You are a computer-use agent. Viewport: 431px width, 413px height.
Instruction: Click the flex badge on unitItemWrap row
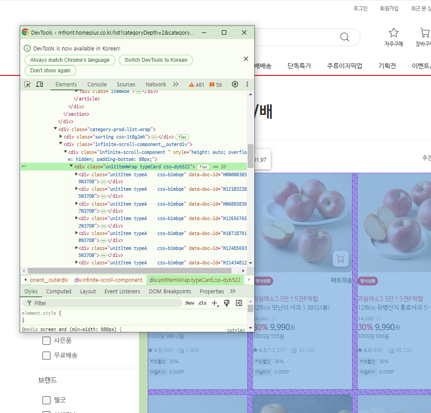click(x=203, y=167)
